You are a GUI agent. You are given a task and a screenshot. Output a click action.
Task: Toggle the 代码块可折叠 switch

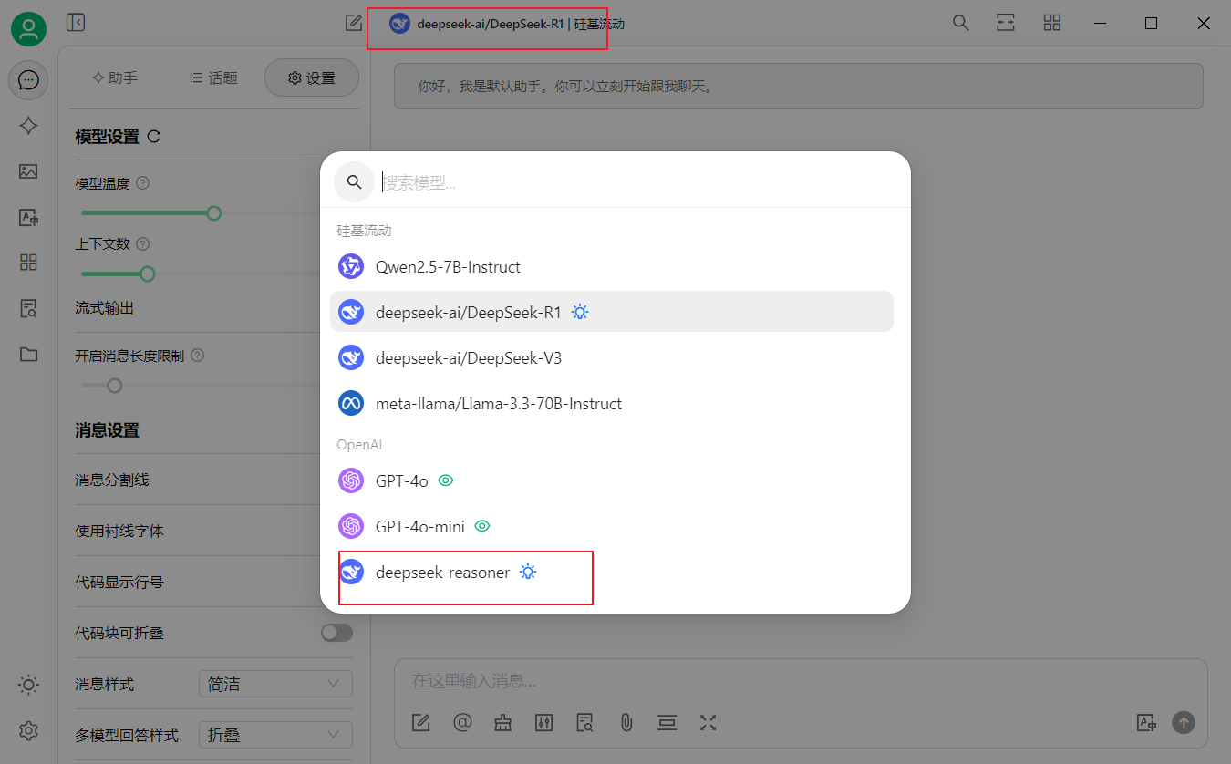pos(336,633)
